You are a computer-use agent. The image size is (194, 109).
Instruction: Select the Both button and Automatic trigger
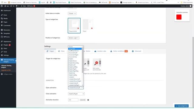tap(97, 64)
